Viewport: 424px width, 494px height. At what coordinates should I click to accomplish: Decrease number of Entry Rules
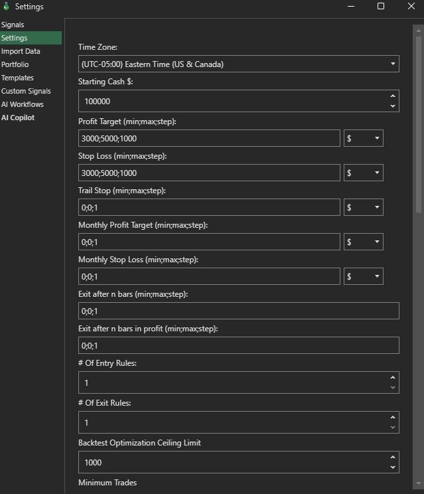click(x=393, y=388)
